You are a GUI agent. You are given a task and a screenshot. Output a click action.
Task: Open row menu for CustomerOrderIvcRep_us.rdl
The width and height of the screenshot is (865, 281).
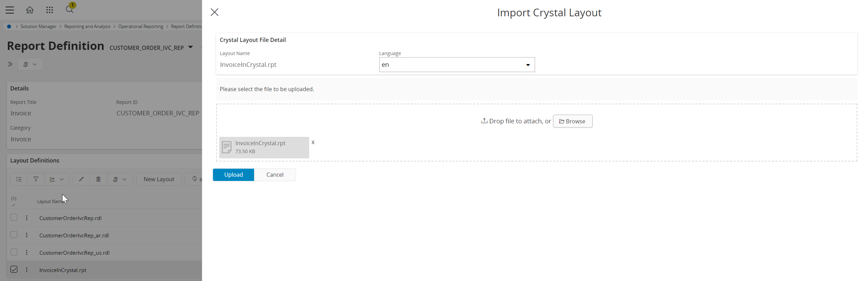click(x=27, y=252)
